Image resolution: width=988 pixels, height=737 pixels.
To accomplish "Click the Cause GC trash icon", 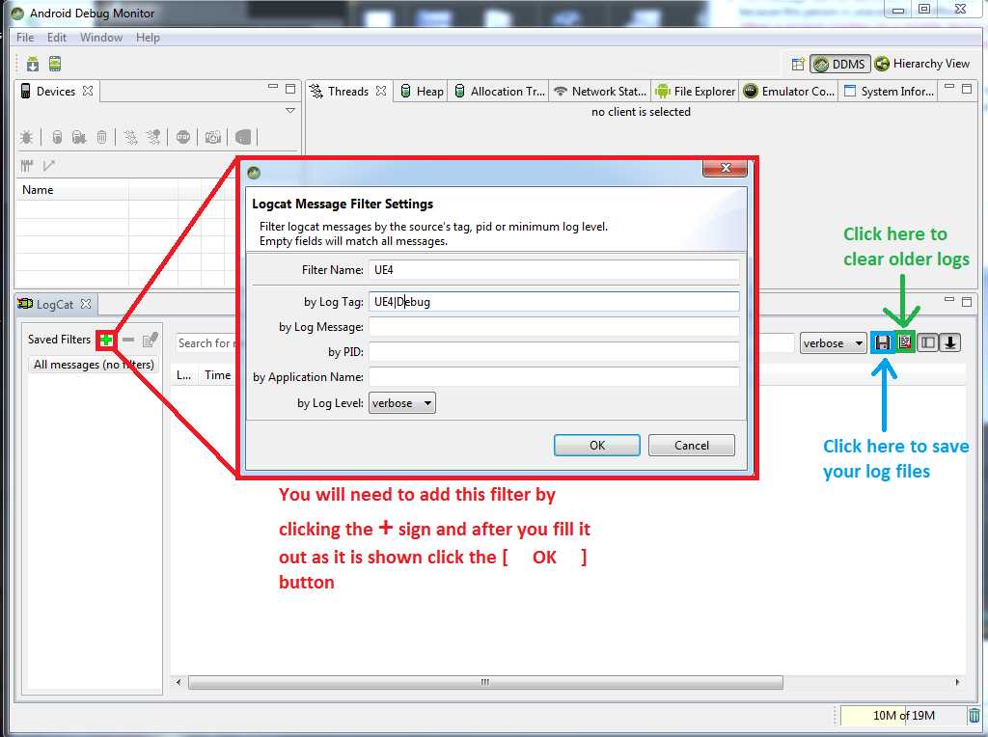I will point(101,137).
